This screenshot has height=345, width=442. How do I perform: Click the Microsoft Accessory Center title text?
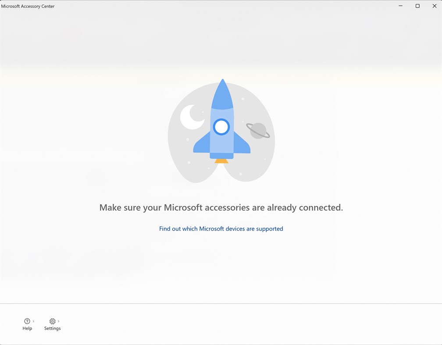coord(28,6)
